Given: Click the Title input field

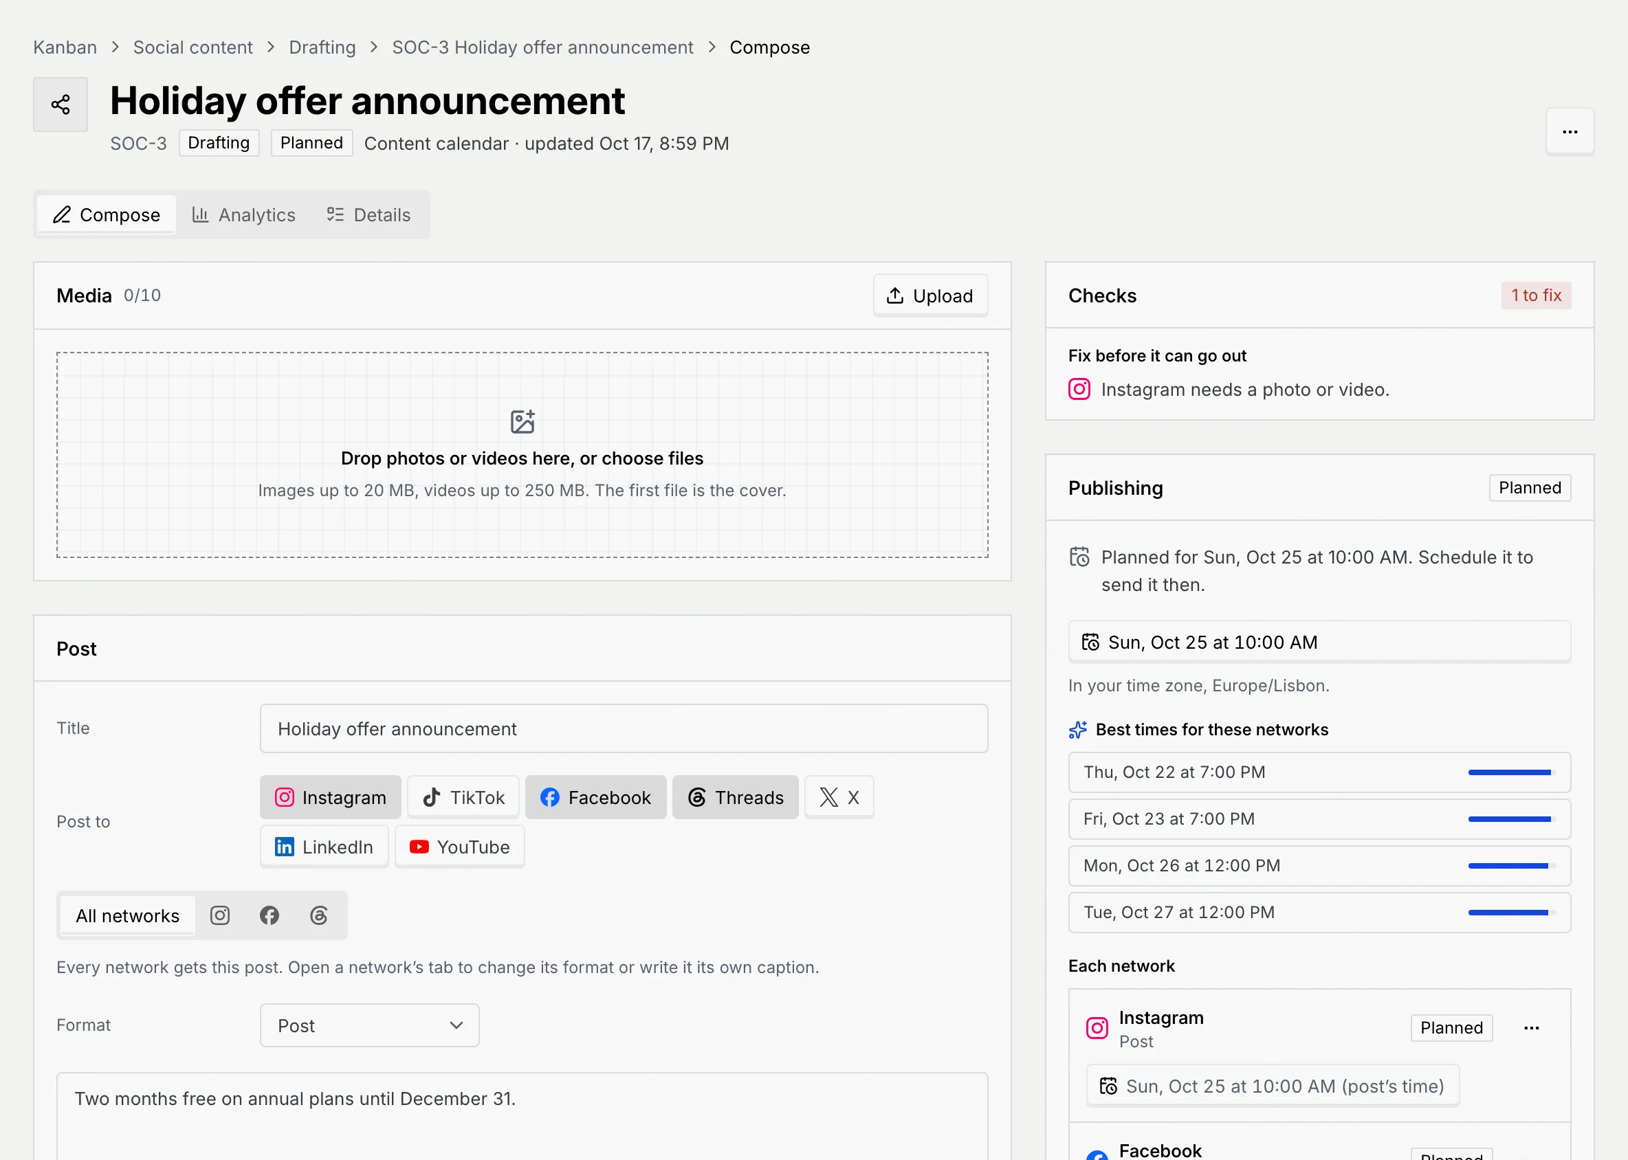Looking at the screenshot, I should 624,728.
